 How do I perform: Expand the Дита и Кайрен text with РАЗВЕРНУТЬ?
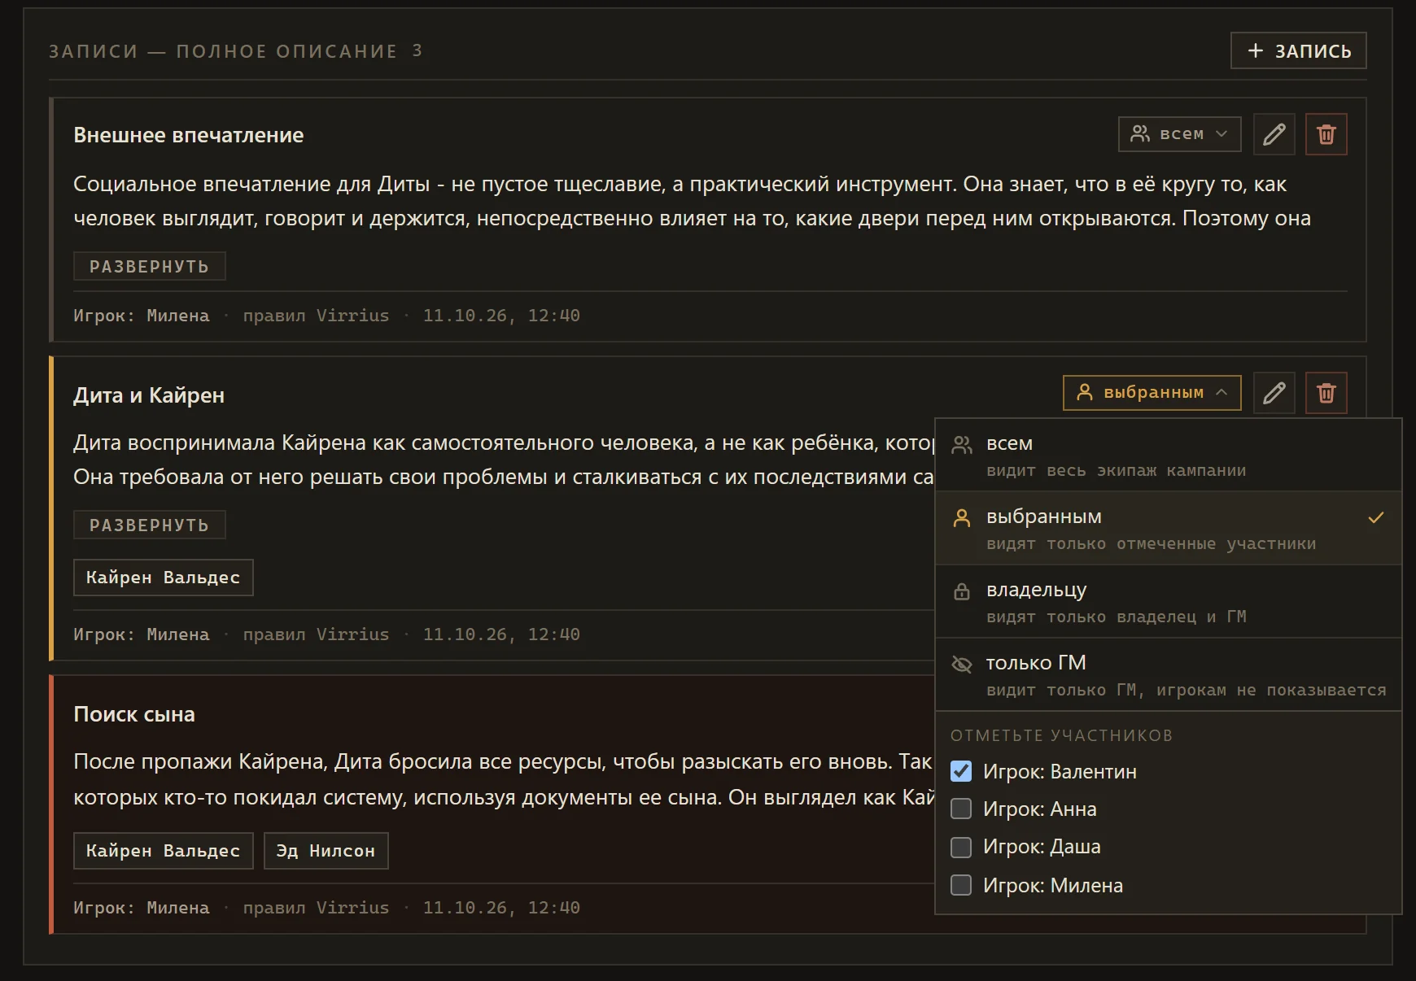pyautogui.click(x=149, y=525)
